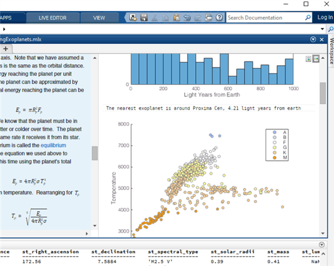Viewport: 334px width, 266px height.
Task: Undo the last action
Action: (x=187, y=17)
